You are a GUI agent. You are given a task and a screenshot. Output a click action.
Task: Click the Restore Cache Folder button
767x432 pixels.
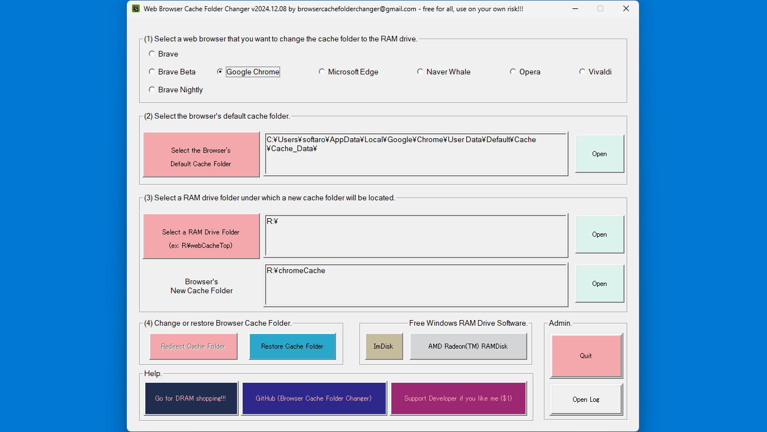tap(292, 346)
